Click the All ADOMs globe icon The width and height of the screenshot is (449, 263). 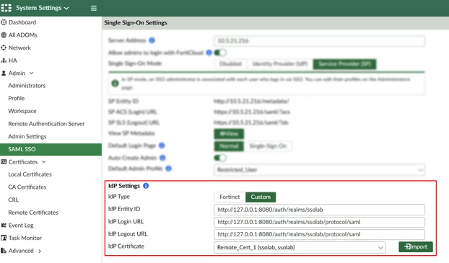(4, 35)
